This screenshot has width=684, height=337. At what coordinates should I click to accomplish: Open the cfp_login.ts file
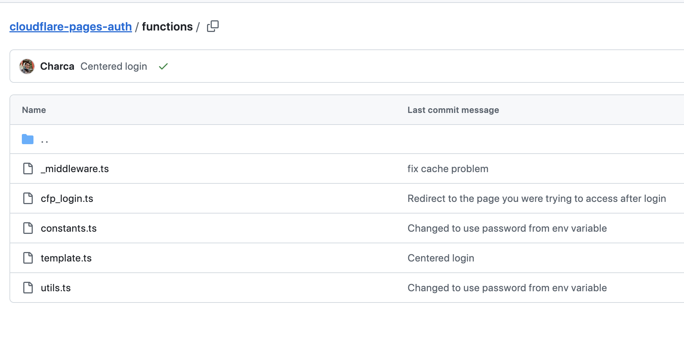[x=67, y=199]
